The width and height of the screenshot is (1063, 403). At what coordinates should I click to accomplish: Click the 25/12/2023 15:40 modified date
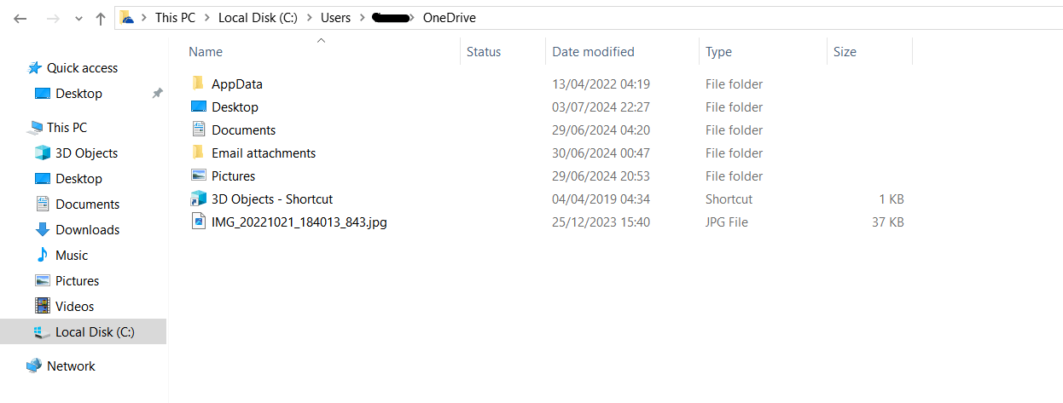(601, 222)
